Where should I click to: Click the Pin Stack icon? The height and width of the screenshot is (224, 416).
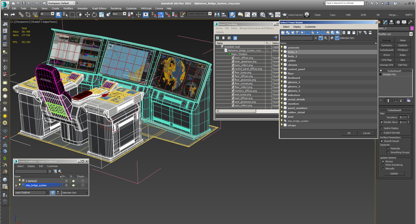click(x=381, y=100)
